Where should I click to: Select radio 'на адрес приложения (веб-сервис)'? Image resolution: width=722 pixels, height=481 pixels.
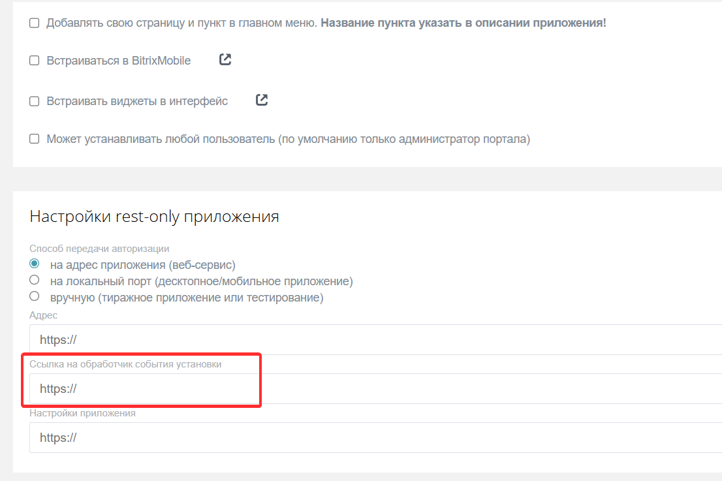[33, 264]
